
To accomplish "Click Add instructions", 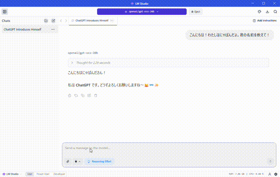I will (265, 21).
